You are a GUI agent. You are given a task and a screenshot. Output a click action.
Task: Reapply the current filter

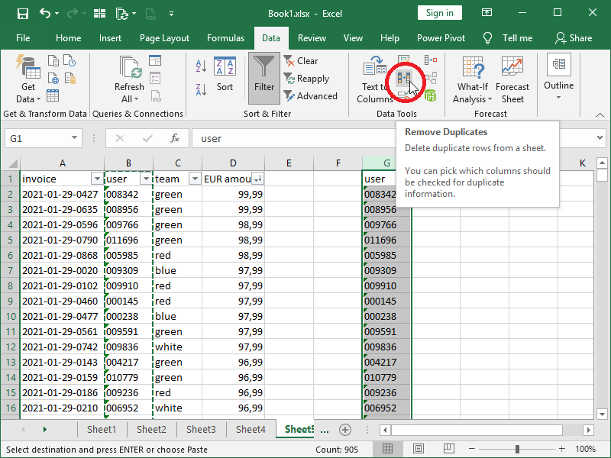(308, 79)
